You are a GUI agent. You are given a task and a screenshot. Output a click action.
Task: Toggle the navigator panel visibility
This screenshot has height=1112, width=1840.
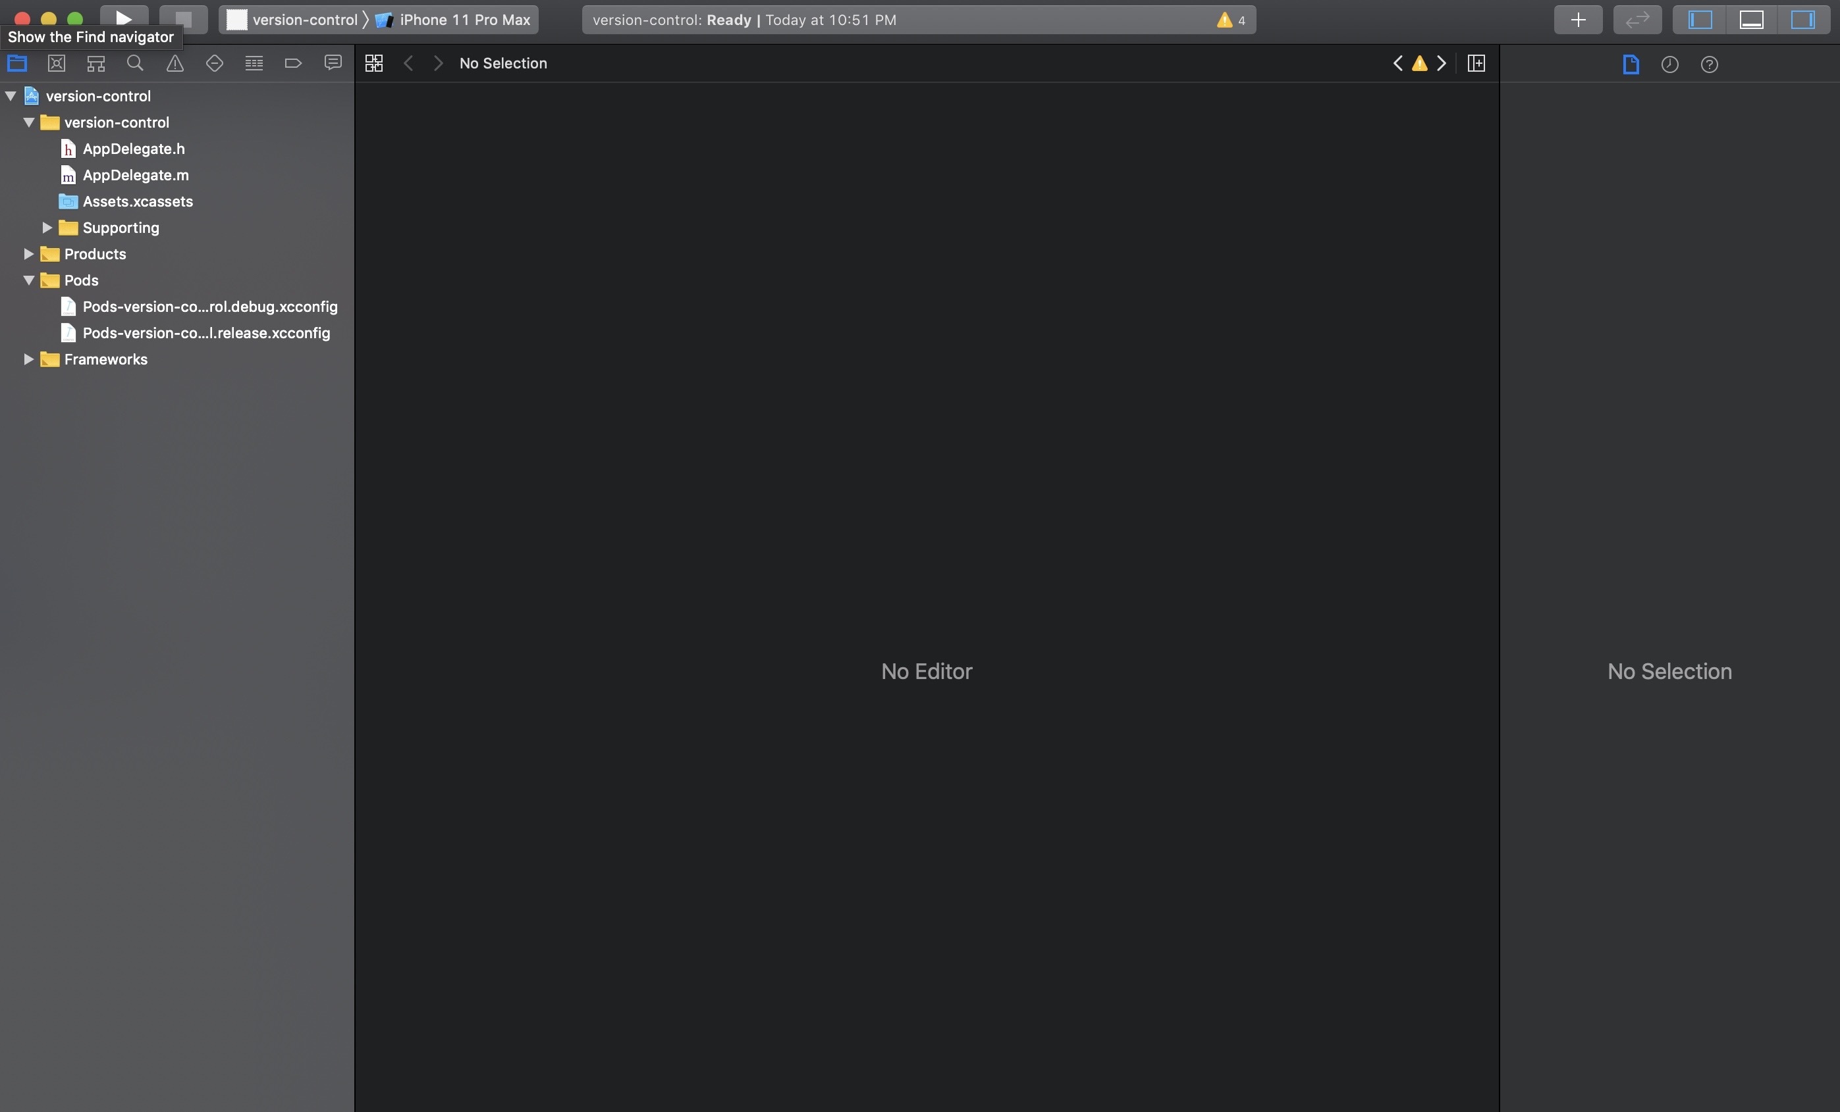coord(1700,19)
